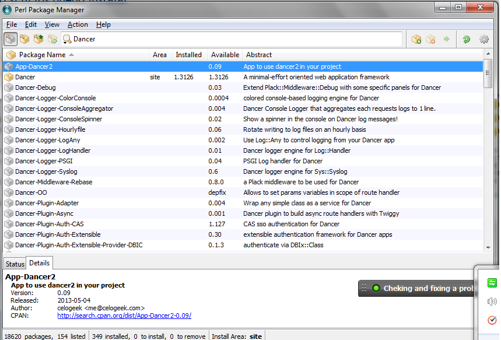Image resolution: width=501 pixels, height=340 pixels.
Task: Sort by the Installed column header
Action: click(x=190, y=55)
